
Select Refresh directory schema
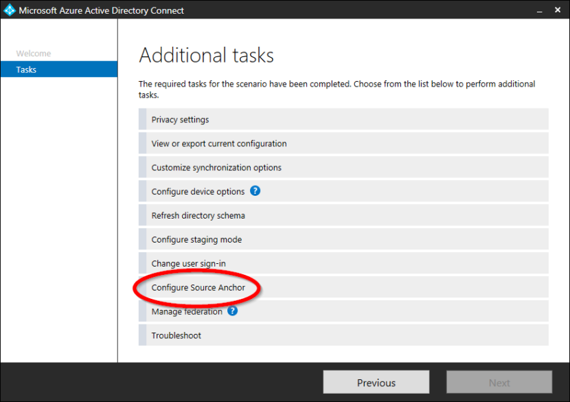[x=198, y=216]
